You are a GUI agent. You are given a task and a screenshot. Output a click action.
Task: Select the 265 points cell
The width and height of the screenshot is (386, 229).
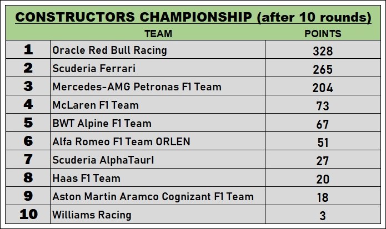(323, 69)
